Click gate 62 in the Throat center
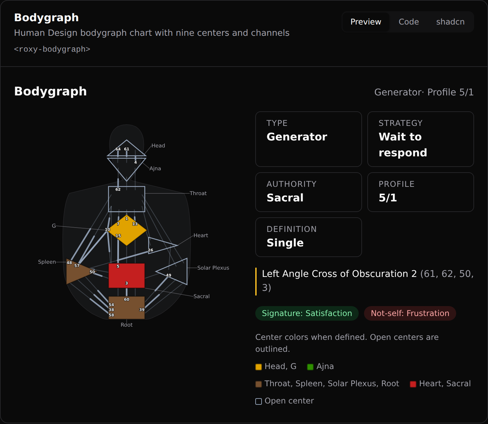The image size is (488, 424). pos(118,189)
